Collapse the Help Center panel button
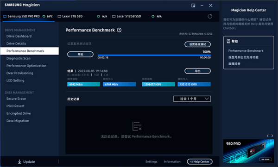 (200, 161)
